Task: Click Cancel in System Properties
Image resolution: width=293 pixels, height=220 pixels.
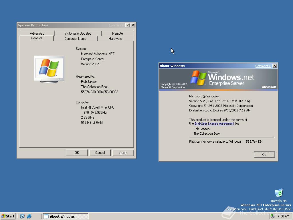Action: (x=100, y=153)
